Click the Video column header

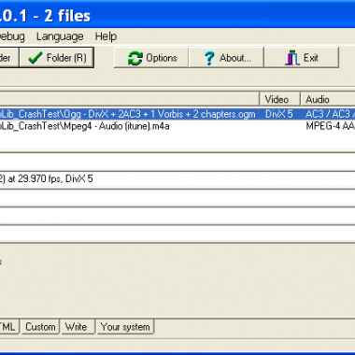pos(279,100)
